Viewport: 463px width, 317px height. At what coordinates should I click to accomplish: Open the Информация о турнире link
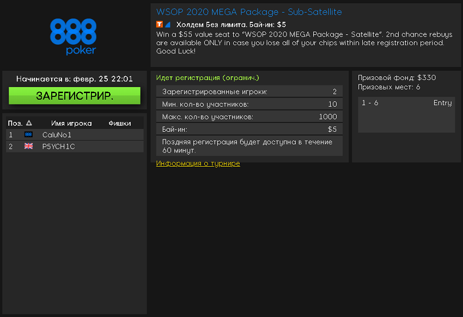[x=198, y=163]
